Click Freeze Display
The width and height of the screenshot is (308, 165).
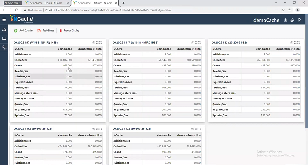70,30
